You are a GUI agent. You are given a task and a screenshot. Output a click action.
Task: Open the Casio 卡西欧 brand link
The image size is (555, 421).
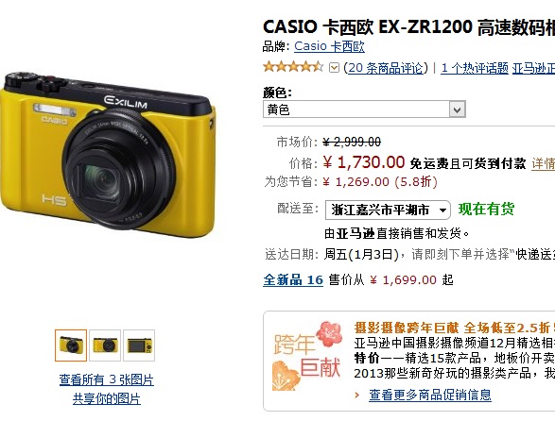pyautogui.click(x=329, y=46)
